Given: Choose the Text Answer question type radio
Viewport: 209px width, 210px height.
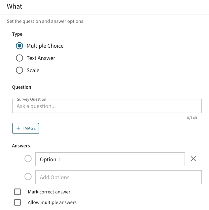Looking at the screenshot, I should [x=19, y=58].
